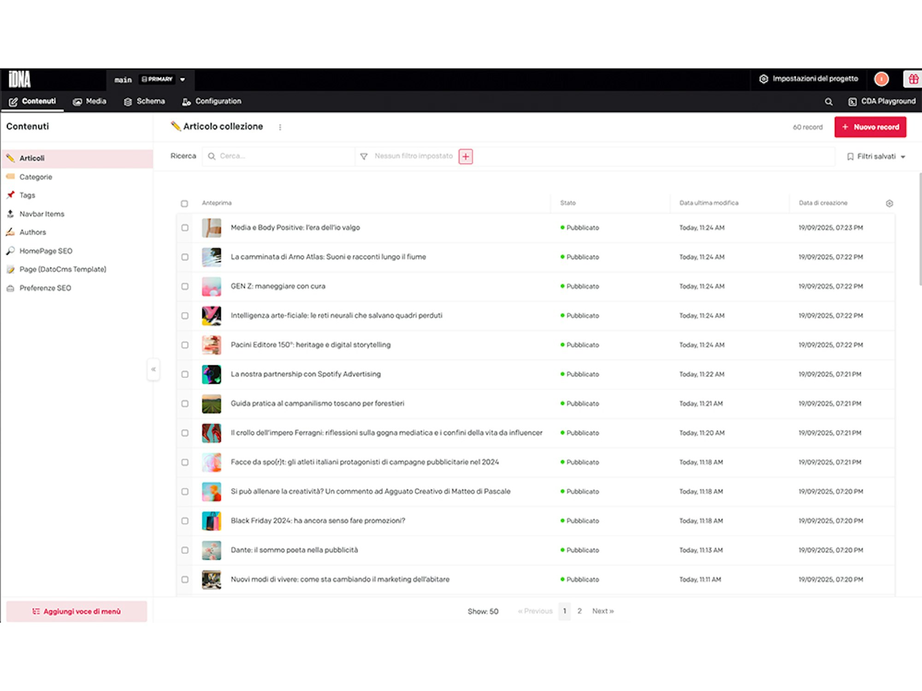922x691 pixels.
Task: Click the iDNA logo
Action: (20, 79)
